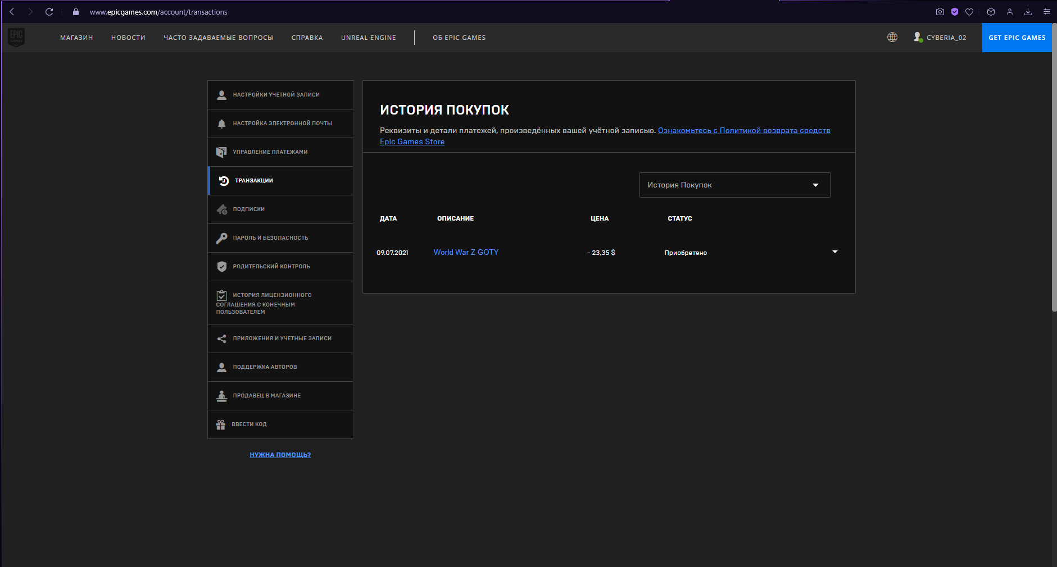
Task: Reload the page with the refresh icon
Action: pos(49,12)
